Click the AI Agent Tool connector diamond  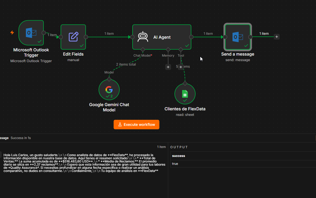click(181, 49)
